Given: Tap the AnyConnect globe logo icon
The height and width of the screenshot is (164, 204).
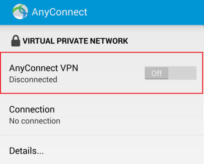Looking at the screenshot, I should pyautogui.click(x=20, y=12).
